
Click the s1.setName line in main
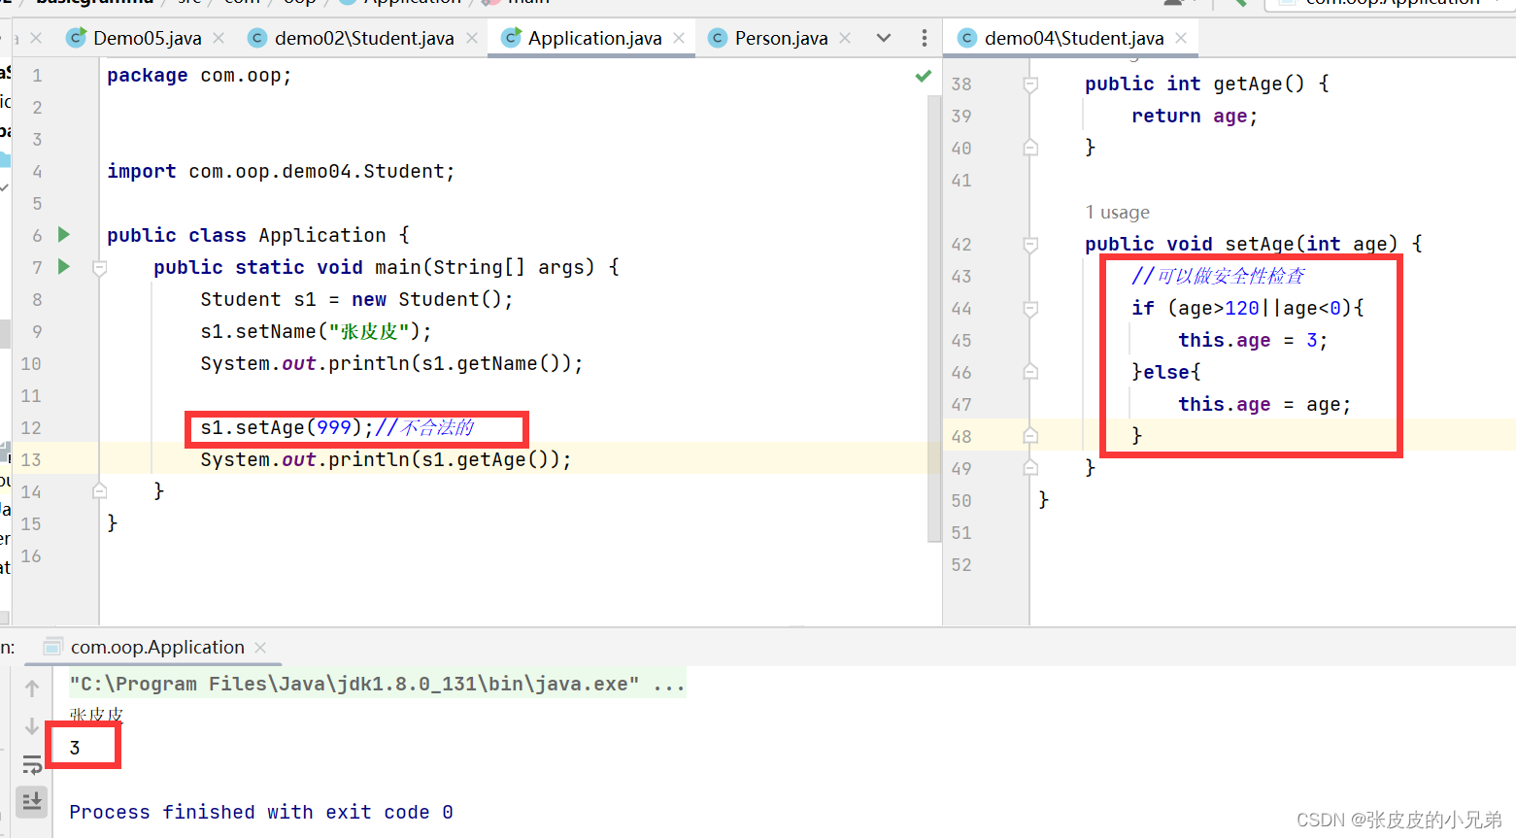click(x=316, y=331)
